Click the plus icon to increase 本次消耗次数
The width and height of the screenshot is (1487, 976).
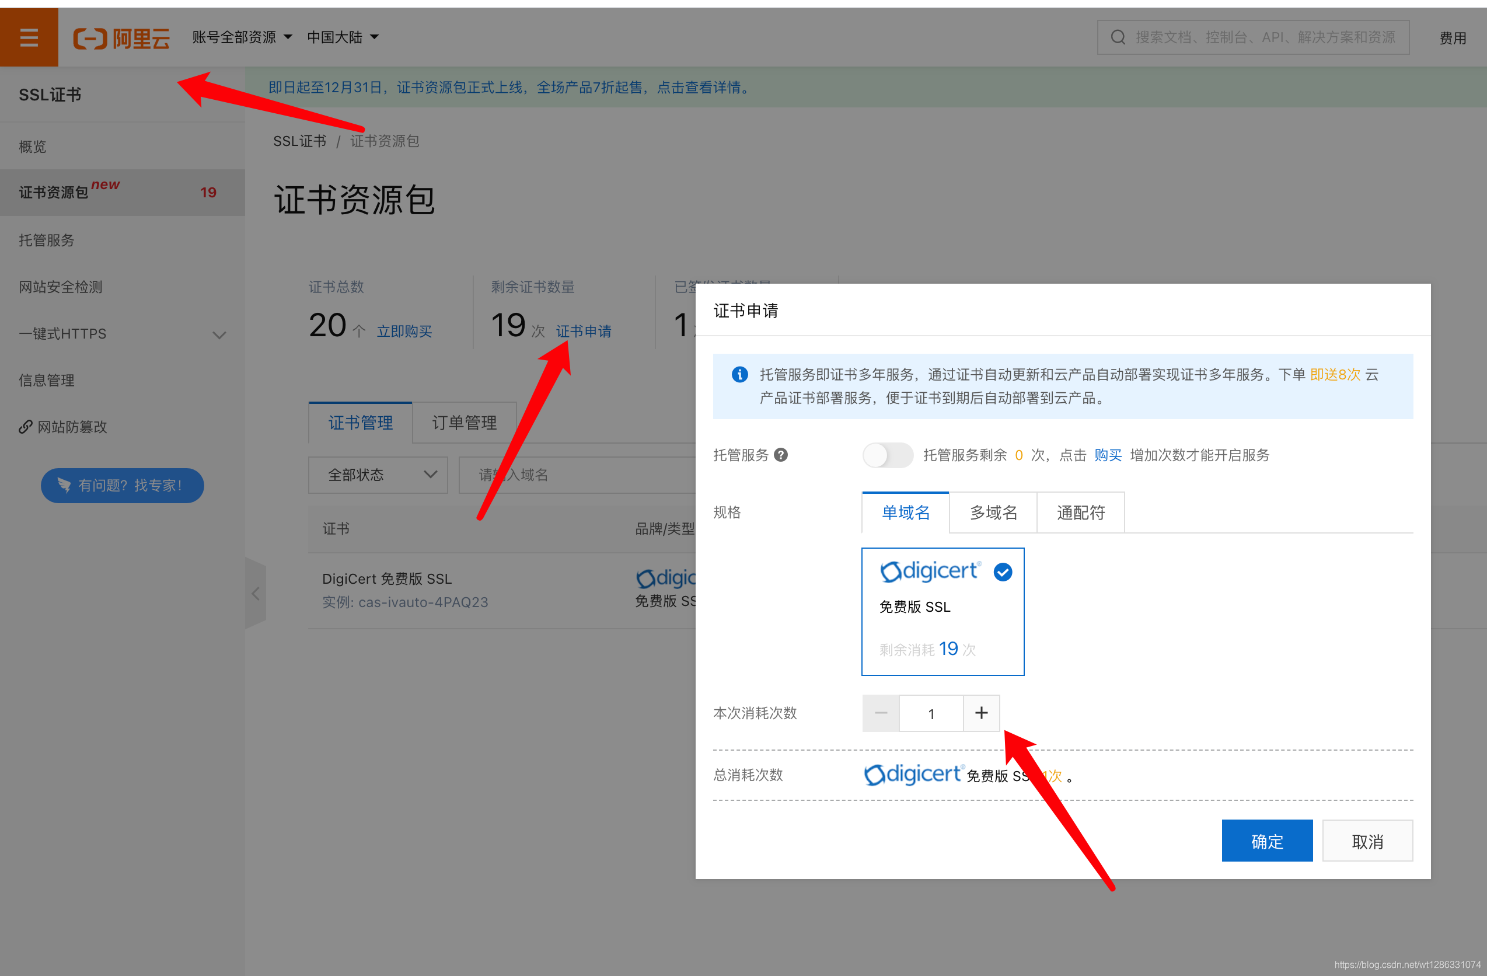[x=981, y=713]
